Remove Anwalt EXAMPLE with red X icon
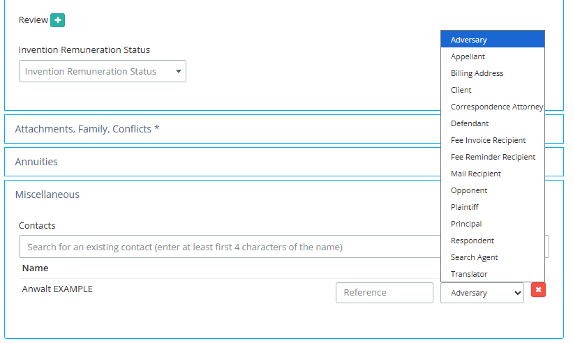This screenshot has height=343, width=573. (x=538, y=289)
